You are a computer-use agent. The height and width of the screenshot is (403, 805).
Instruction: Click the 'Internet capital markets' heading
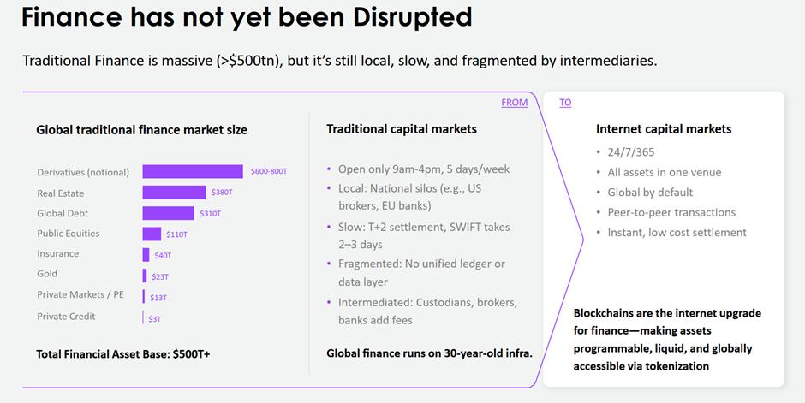[x=664, y=129]
